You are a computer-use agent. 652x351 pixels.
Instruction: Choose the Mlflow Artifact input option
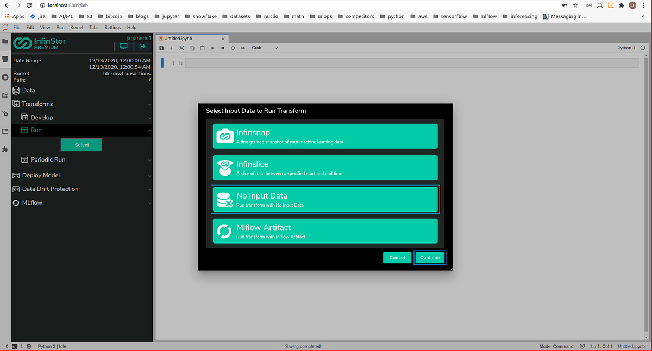click(x=325, y=231)
